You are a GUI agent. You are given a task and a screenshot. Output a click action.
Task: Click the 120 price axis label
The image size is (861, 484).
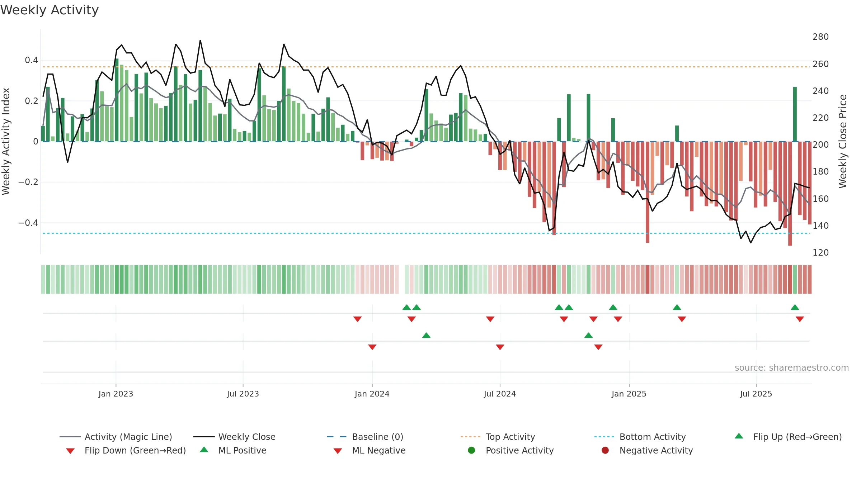820,253
